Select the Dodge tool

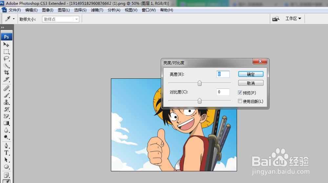6,137
